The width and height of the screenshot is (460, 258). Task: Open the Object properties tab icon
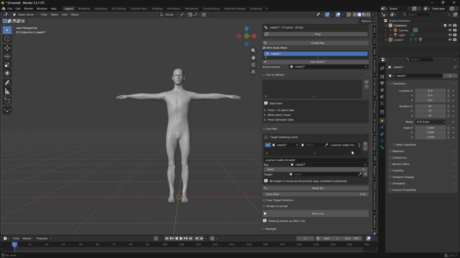[x=382, y=120]
